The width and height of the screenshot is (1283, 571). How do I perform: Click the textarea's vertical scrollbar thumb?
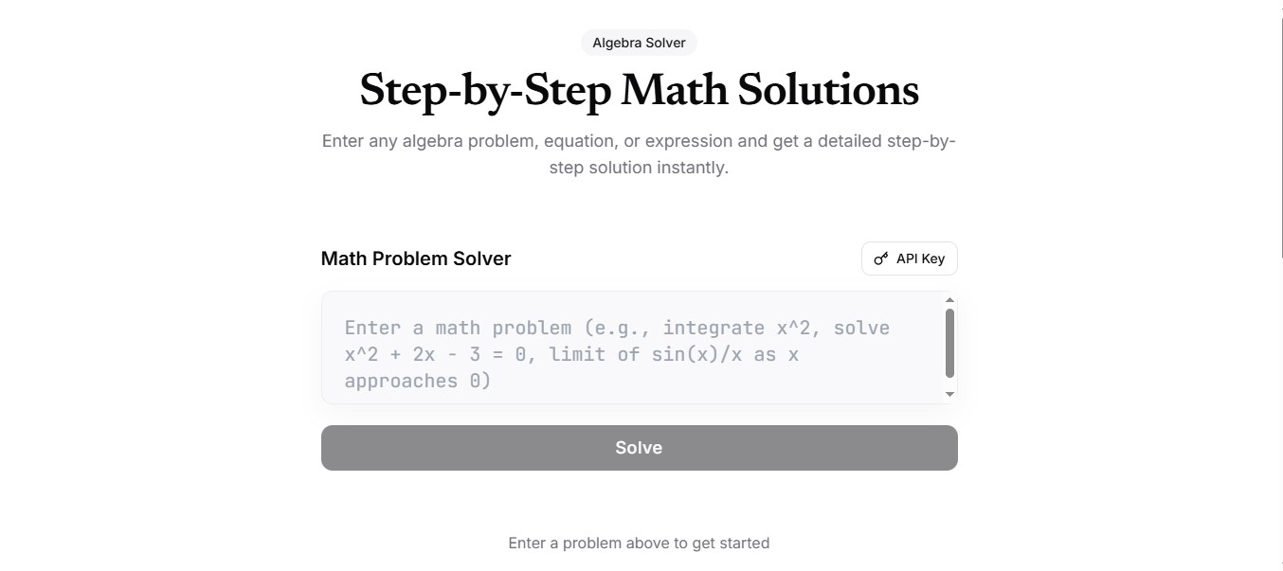[949, 342]
